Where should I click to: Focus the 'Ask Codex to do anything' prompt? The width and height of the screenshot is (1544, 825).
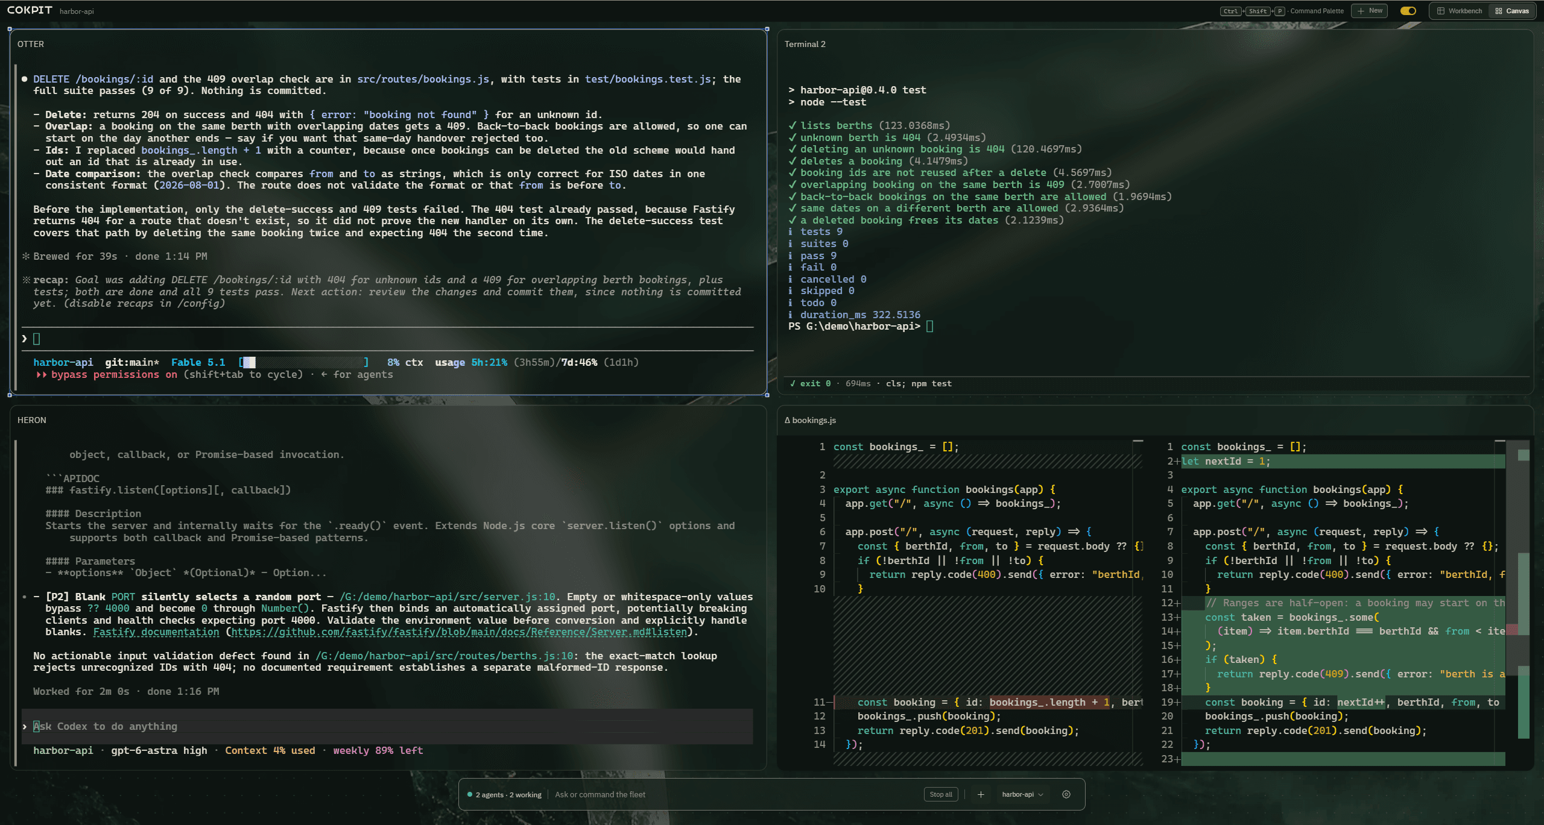click(387, 726)
